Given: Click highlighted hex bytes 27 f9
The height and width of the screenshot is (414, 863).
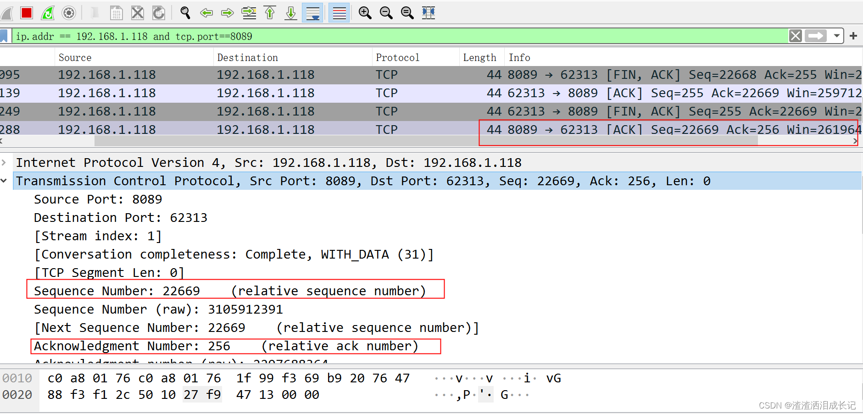Looking at the screenshot, I should (x=202, y=395).
